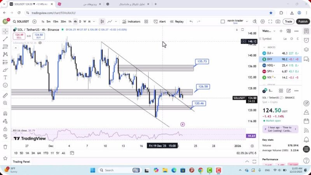Viewport: 311px width, 175px height.
Task: Start bar Replay mode
Action: point(176,22)
